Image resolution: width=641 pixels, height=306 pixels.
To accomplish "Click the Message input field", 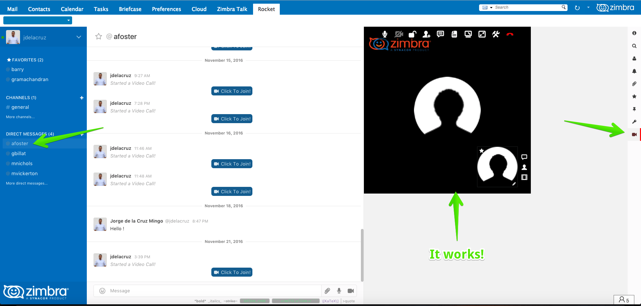I will coord(214,291).
